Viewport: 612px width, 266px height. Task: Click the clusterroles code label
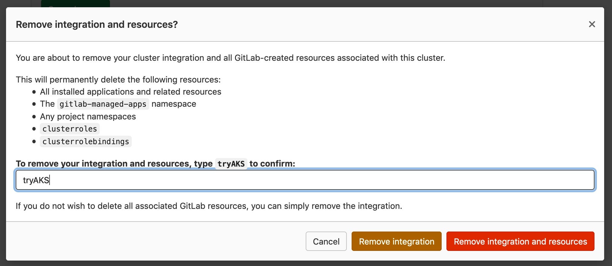69,129
